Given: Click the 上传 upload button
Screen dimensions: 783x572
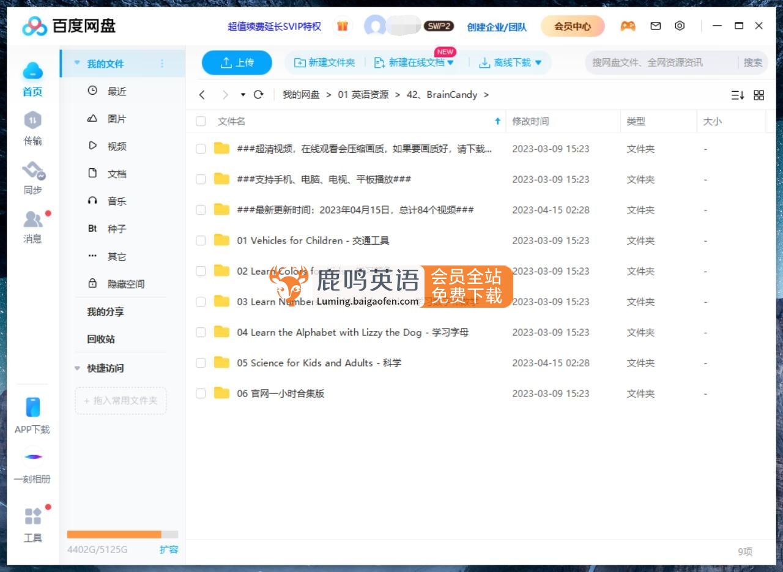Looking at the screenshot, I should tap(237, 62).
